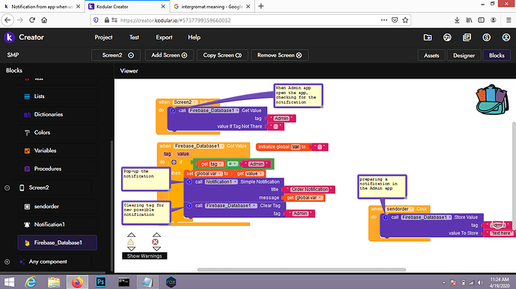The image size is (516, 289).
Task: Launch Photoshop from the taskbar
Action: tap(101, 282)
